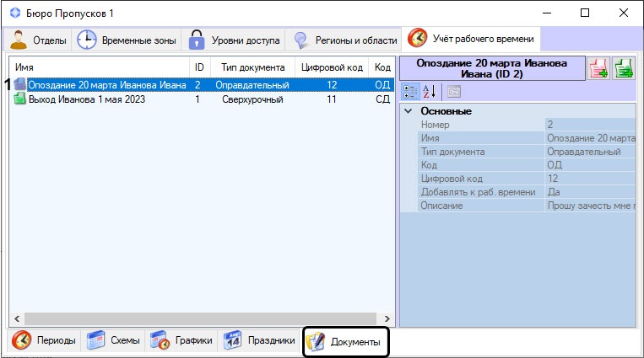The width and height of the screenshot is (644, 358).
Task: Switch property grid to categorized view
Action: click(x=410, y=91)
